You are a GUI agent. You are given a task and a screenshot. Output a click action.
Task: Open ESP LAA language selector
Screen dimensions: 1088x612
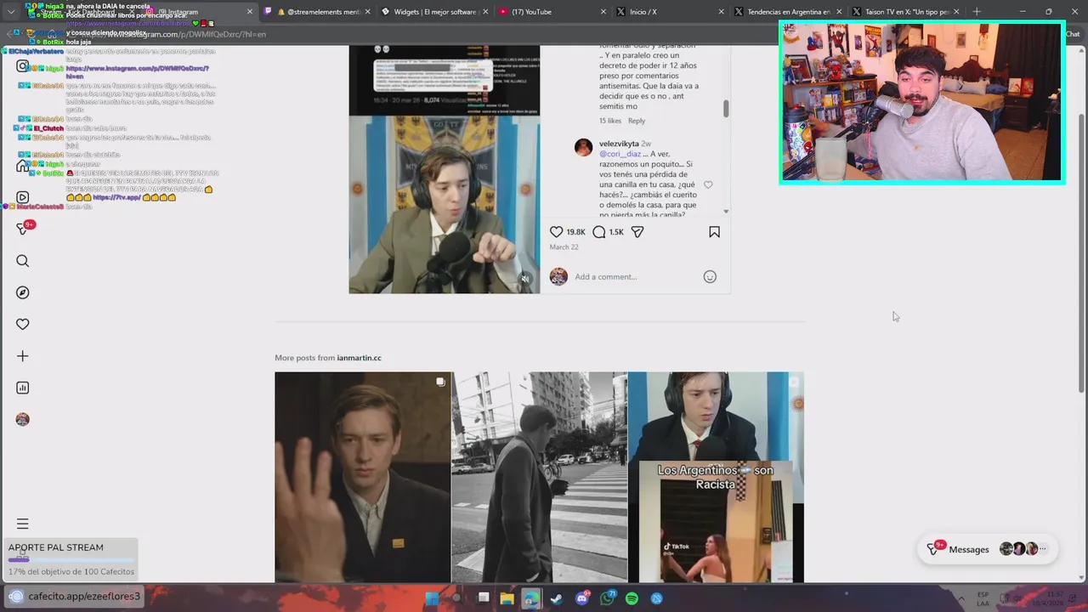pyautogui.click(x=983, y=598)
